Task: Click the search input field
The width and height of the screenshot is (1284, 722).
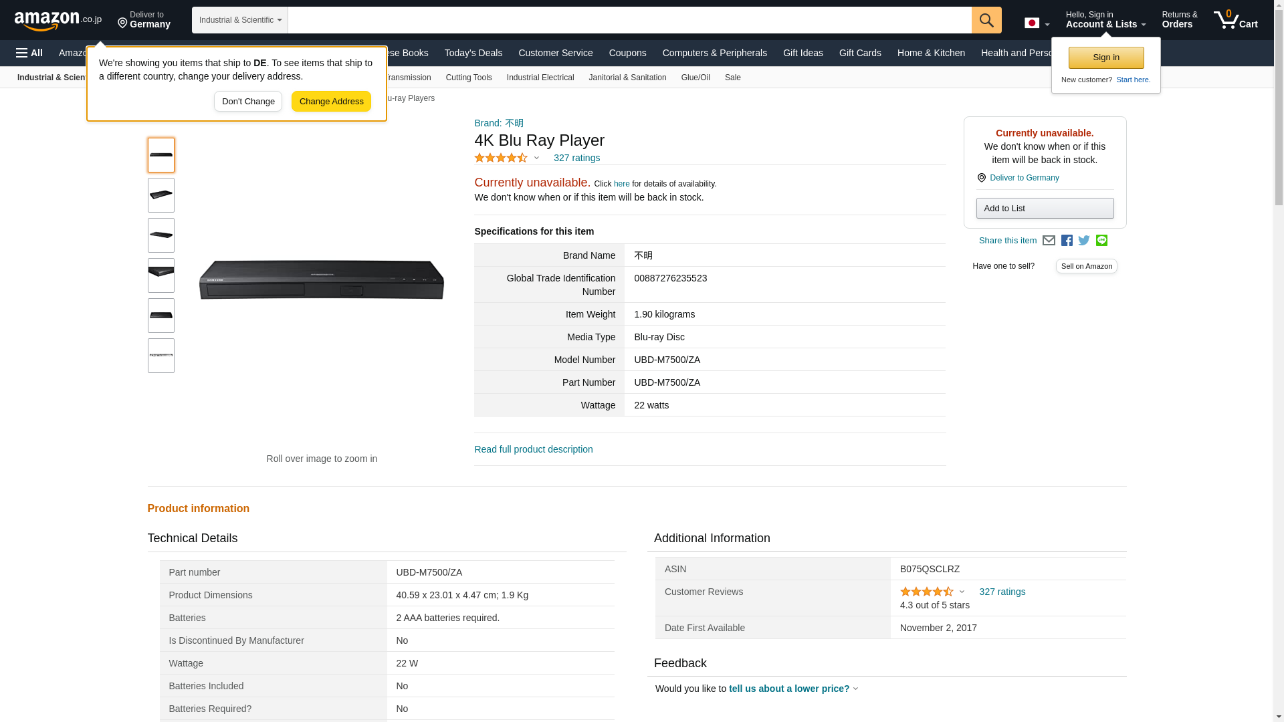Action: (629, 20)
